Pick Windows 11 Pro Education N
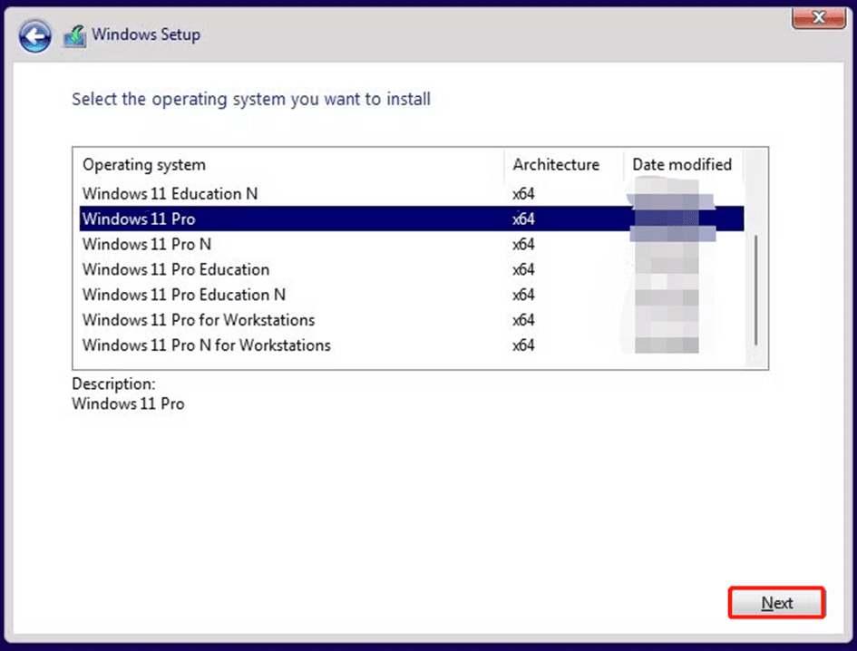 (183, 296)
